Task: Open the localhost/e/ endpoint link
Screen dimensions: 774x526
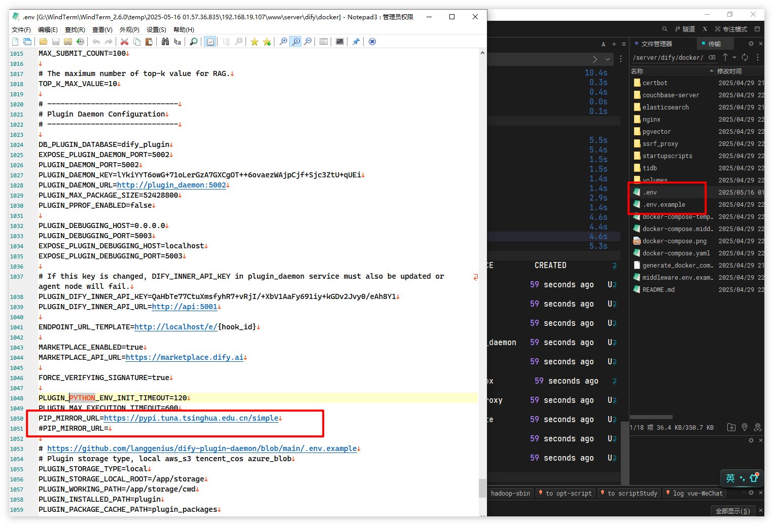Action: click(x=176, y=327)
